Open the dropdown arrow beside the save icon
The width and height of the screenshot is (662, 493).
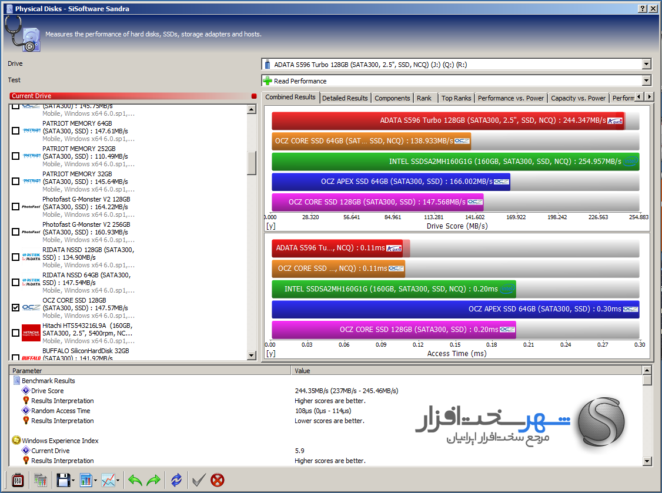coord(73,480)
